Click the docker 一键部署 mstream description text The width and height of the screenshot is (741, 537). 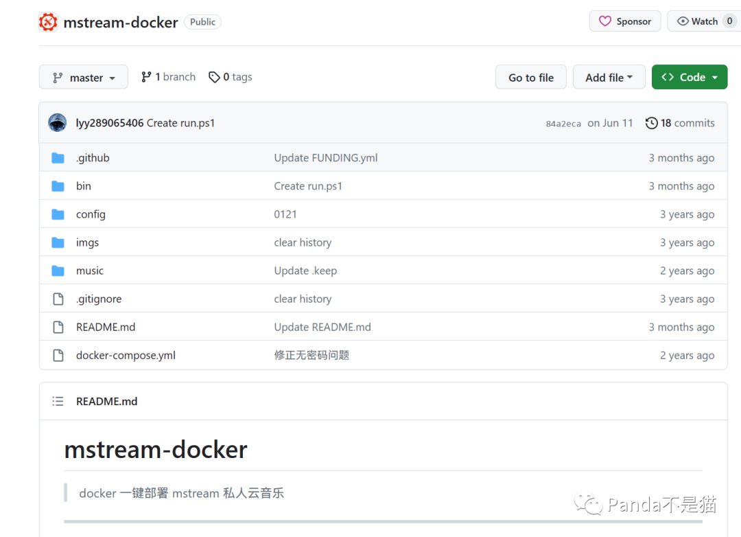(x=181, y=493)
